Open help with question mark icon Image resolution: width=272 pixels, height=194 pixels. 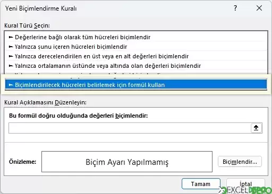click(x=235, y=8)
